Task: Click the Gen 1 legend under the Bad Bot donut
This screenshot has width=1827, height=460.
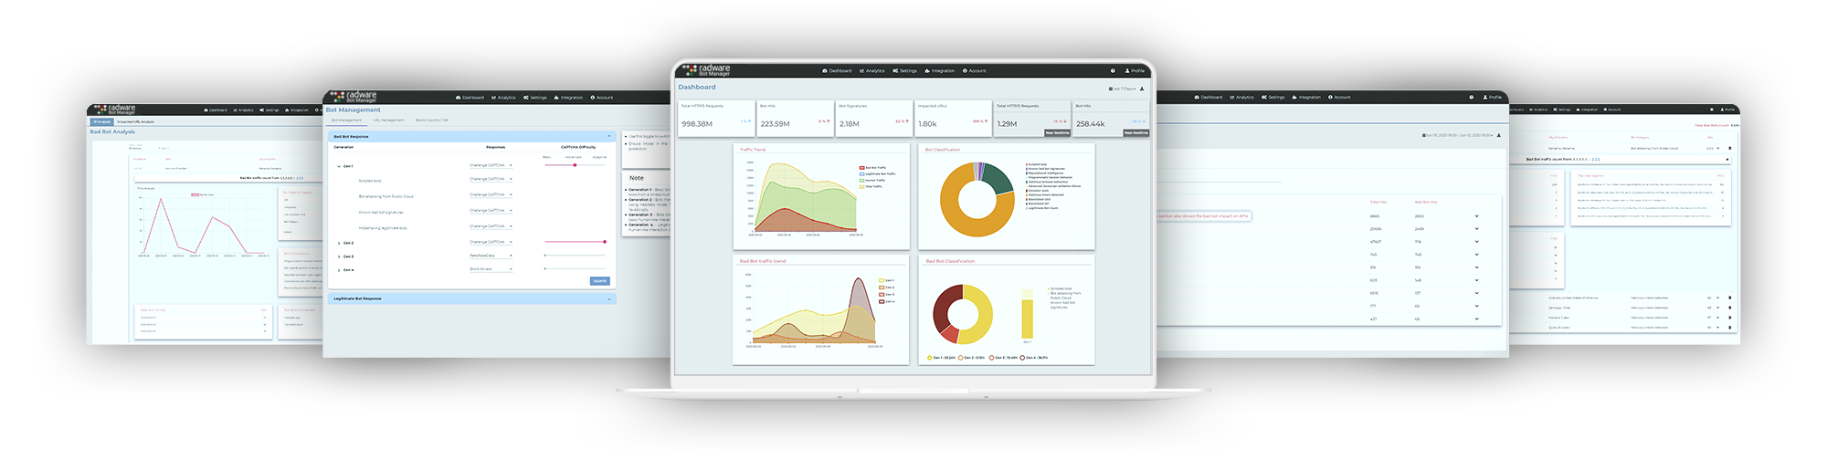Action: click(942, 358)
